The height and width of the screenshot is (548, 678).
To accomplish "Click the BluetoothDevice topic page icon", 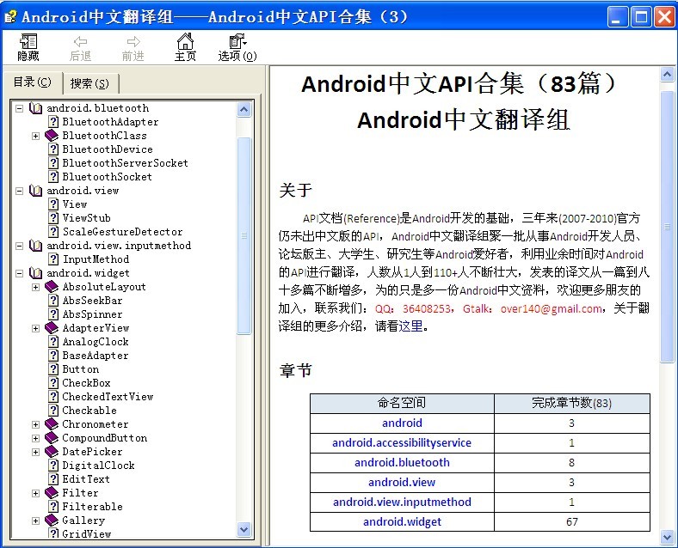I will click(53, 149).
